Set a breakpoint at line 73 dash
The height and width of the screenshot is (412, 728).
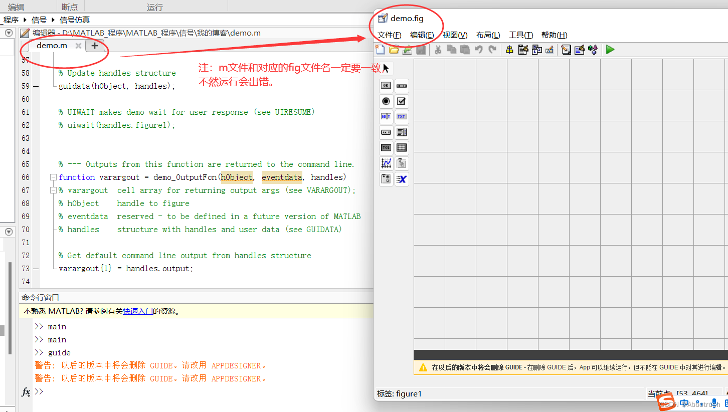36,269
